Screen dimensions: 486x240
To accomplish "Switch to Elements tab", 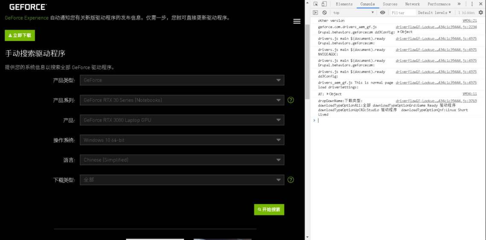I will point(344,4).
